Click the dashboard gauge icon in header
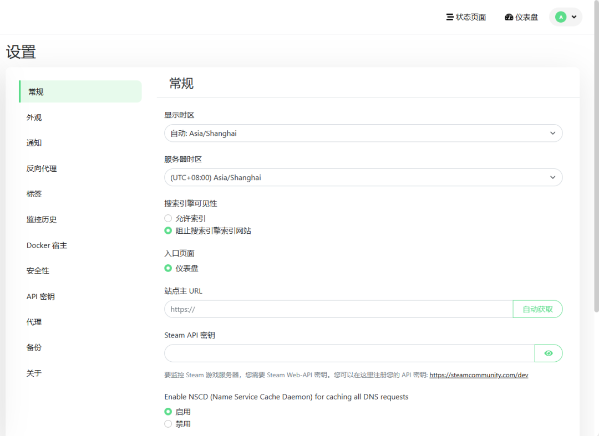Viewport: 599px width, 436px height. tap(509, 17)
